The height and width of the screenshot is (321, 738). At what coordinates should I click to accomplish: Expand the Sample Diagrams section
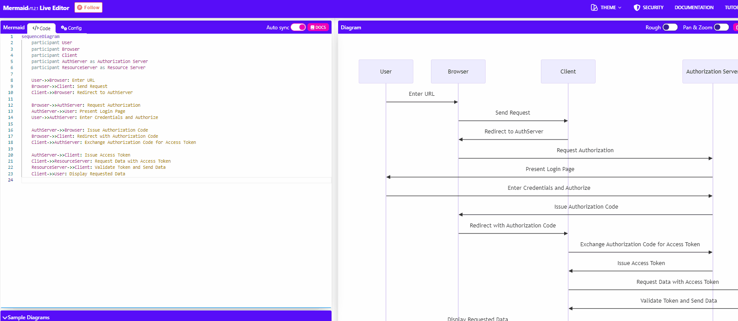[x=166, y=317]
